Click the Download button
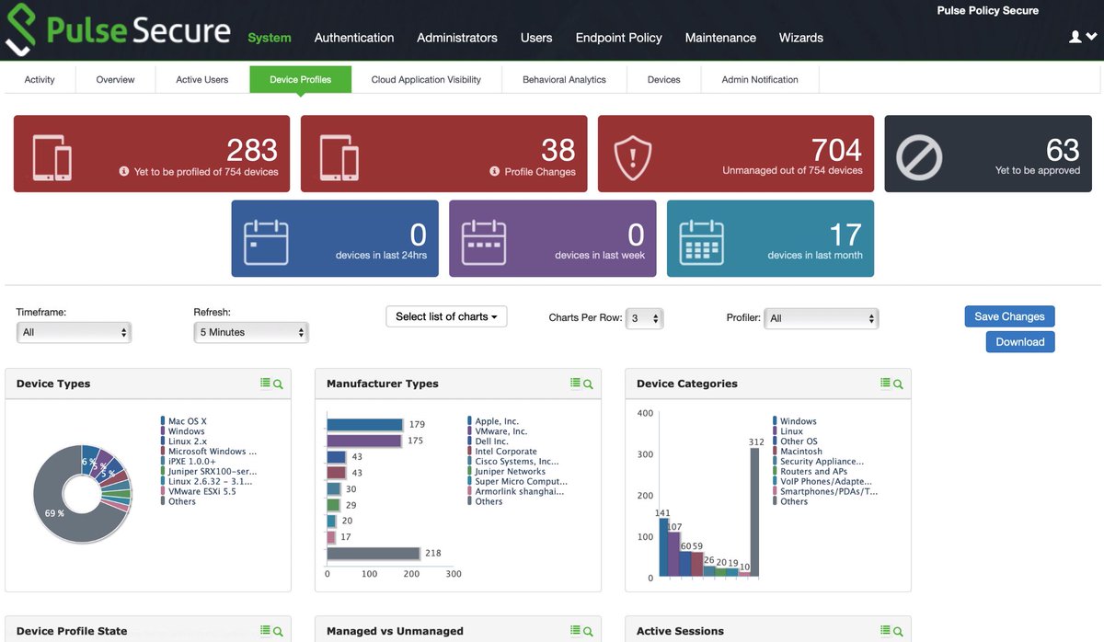The image size is (1104, 642). click(x=1020, y=342)
